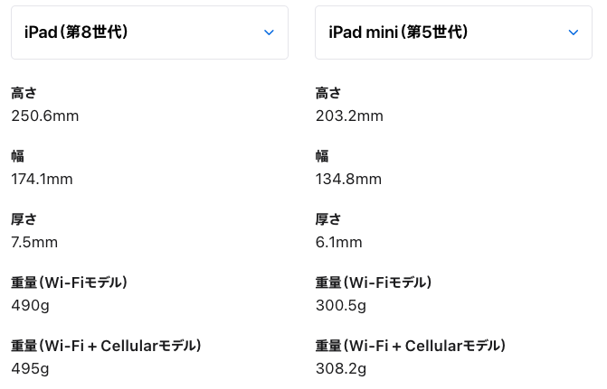Image resolution: width=607 pixels, height=389 pixels.
Task: Open the iPad mini (第5世代) model dropdown
Action: click(453, 32)
